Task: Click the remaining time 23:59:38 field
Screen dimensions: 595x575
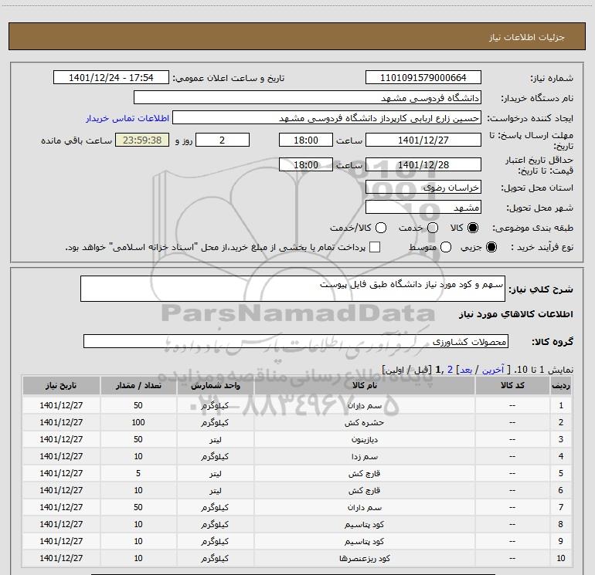Action: (142, 140)
